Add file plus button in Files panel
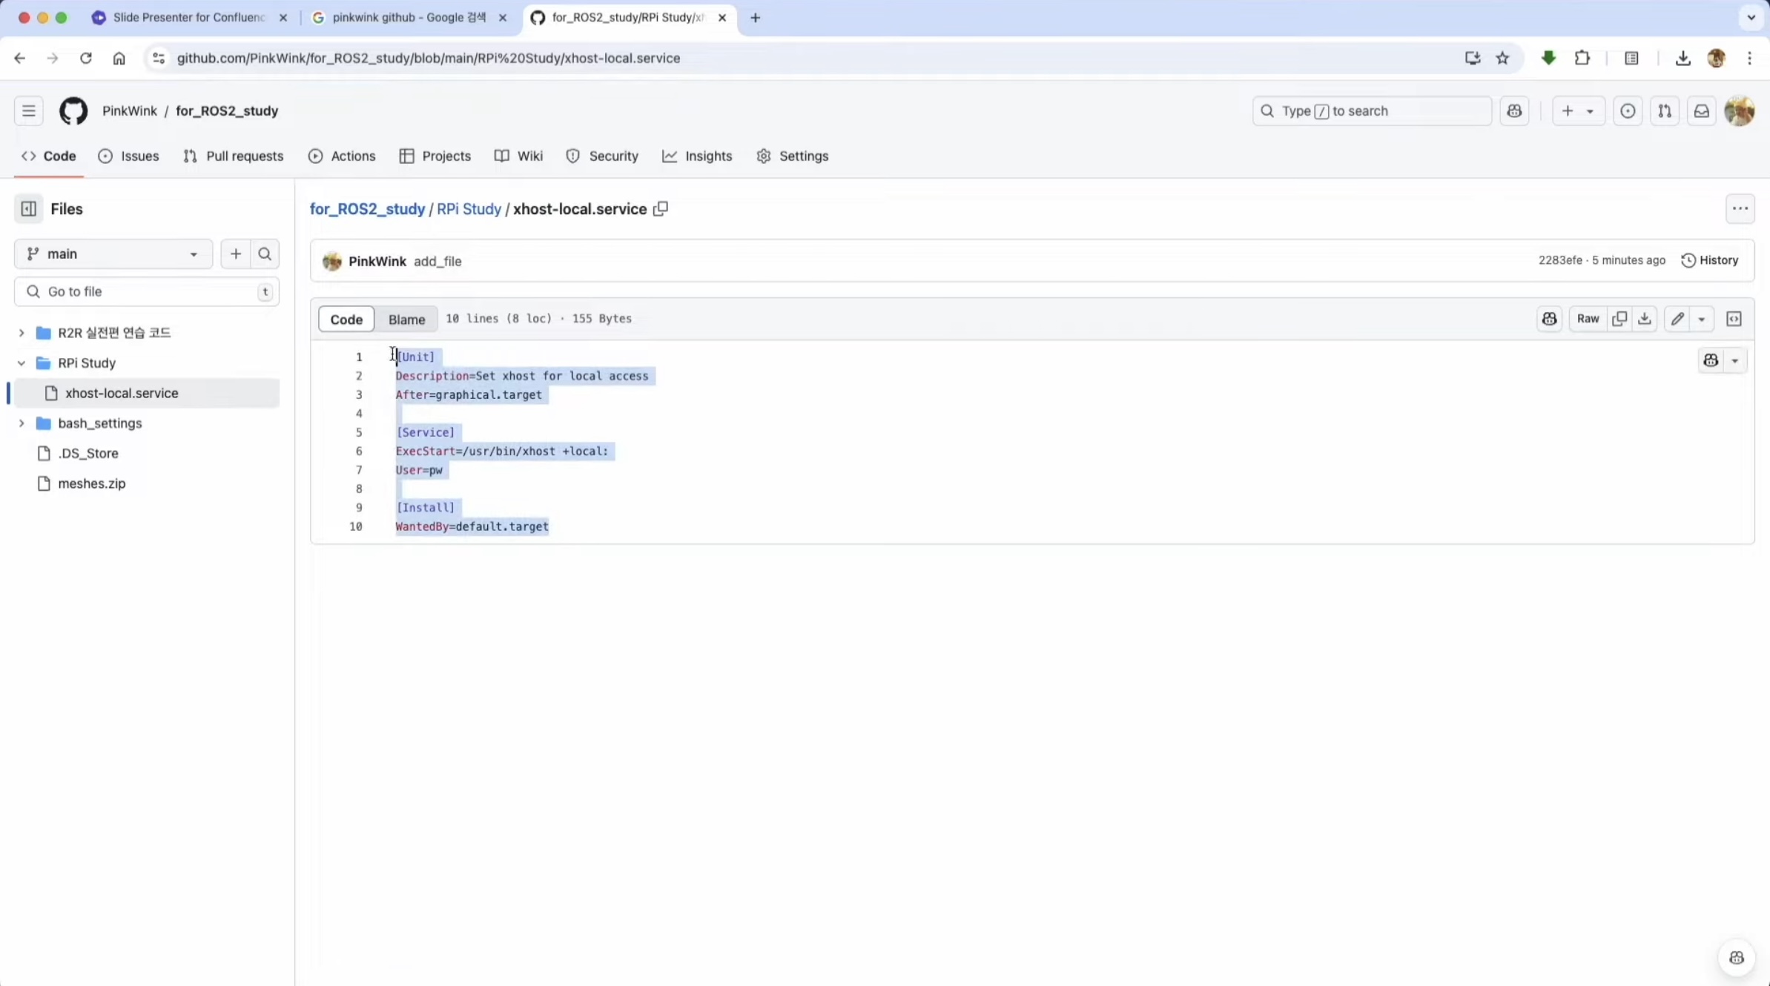Screen dimensions: 1770x986 tap(236, 254)
